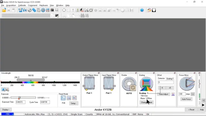Select the third read mode icon

tap(74, 98)
